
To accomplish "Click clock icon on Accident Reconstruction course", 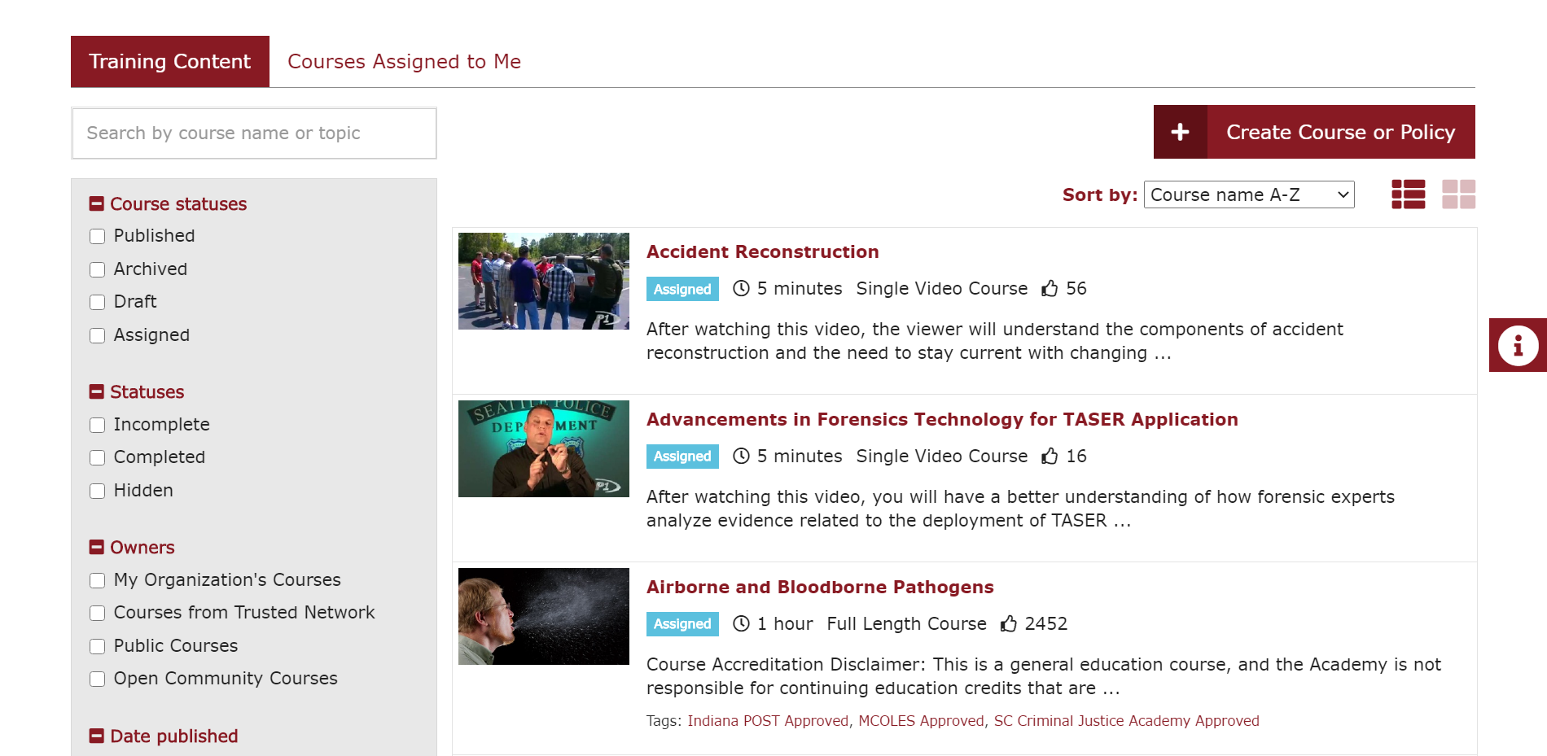I will (741, 288).
